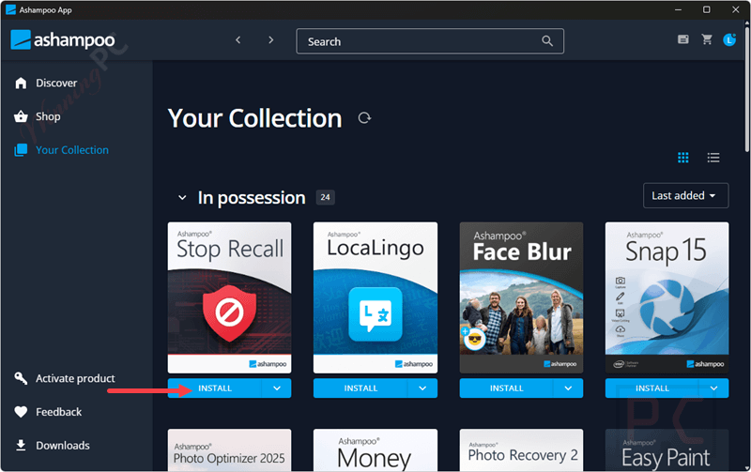751x472 pixels.
Task: Install Stop Recall
Action: pos(215,388)
